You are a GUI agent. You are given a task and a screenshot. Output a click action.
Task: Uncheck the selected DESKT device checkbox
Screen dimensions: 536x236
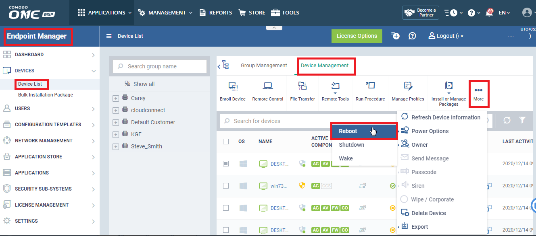coord(226,164)
